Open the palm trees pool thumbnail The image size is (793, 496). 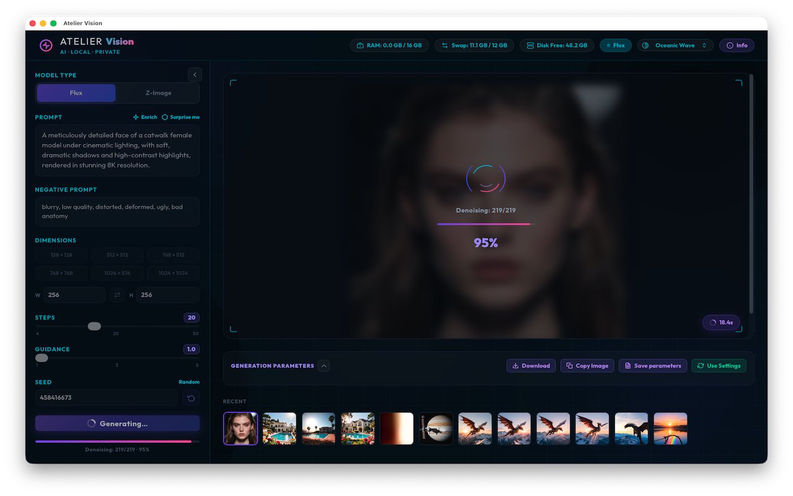pos(318,428)
